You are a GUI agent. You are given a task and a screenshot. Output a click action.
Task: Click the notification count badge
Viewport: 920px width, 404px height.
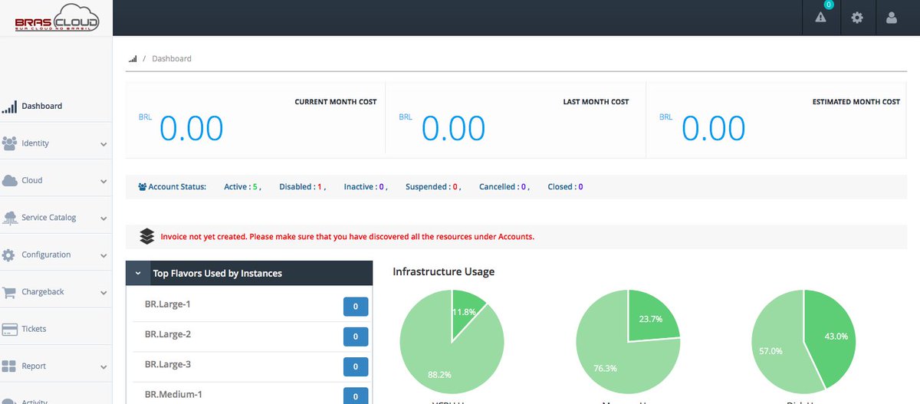(x=828, y=5)
